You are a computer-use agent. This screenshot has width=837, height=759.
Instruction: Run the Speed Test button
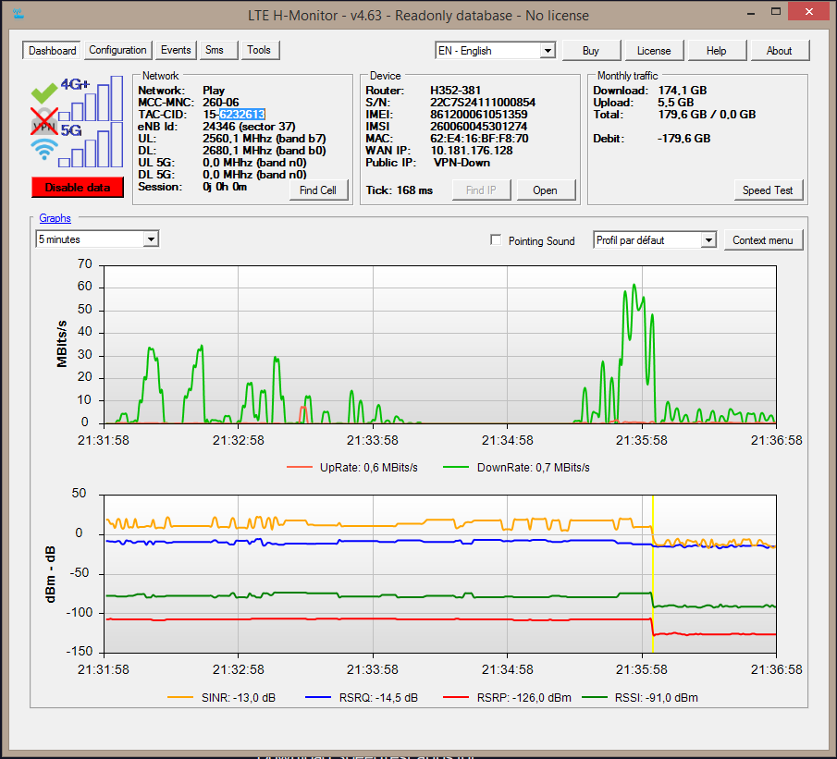[x=768, y=190]
